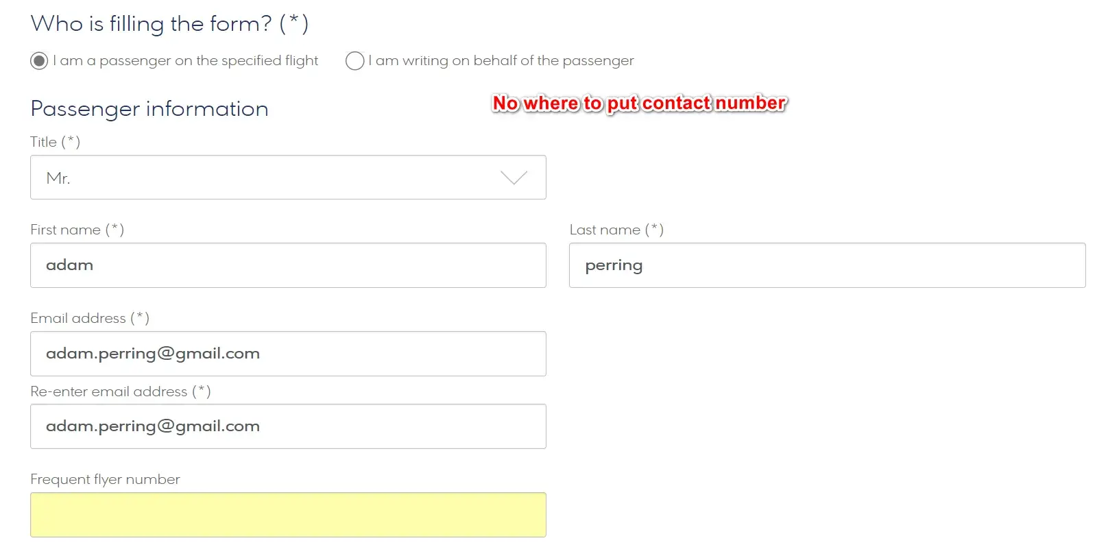
Task: Click the 'Re-enter email address (*)' label
Action: pos(121,391)
